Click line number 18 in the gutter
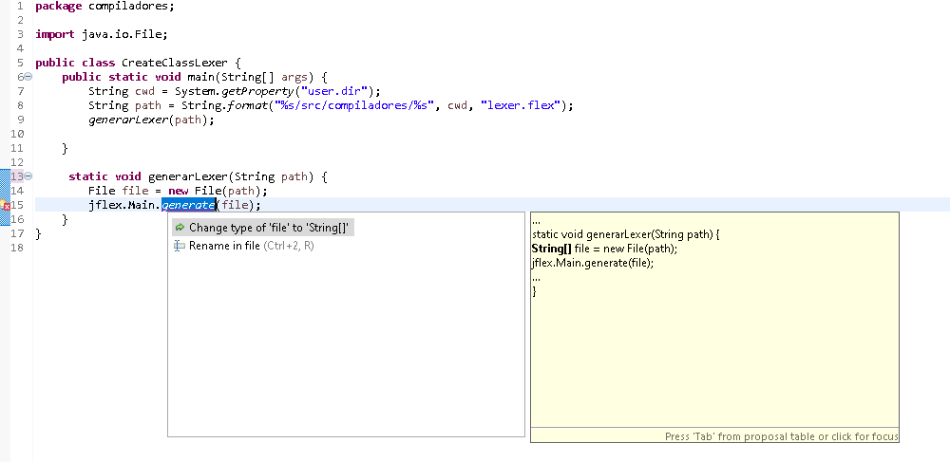950x462 pixels. (x=17, y=248)
